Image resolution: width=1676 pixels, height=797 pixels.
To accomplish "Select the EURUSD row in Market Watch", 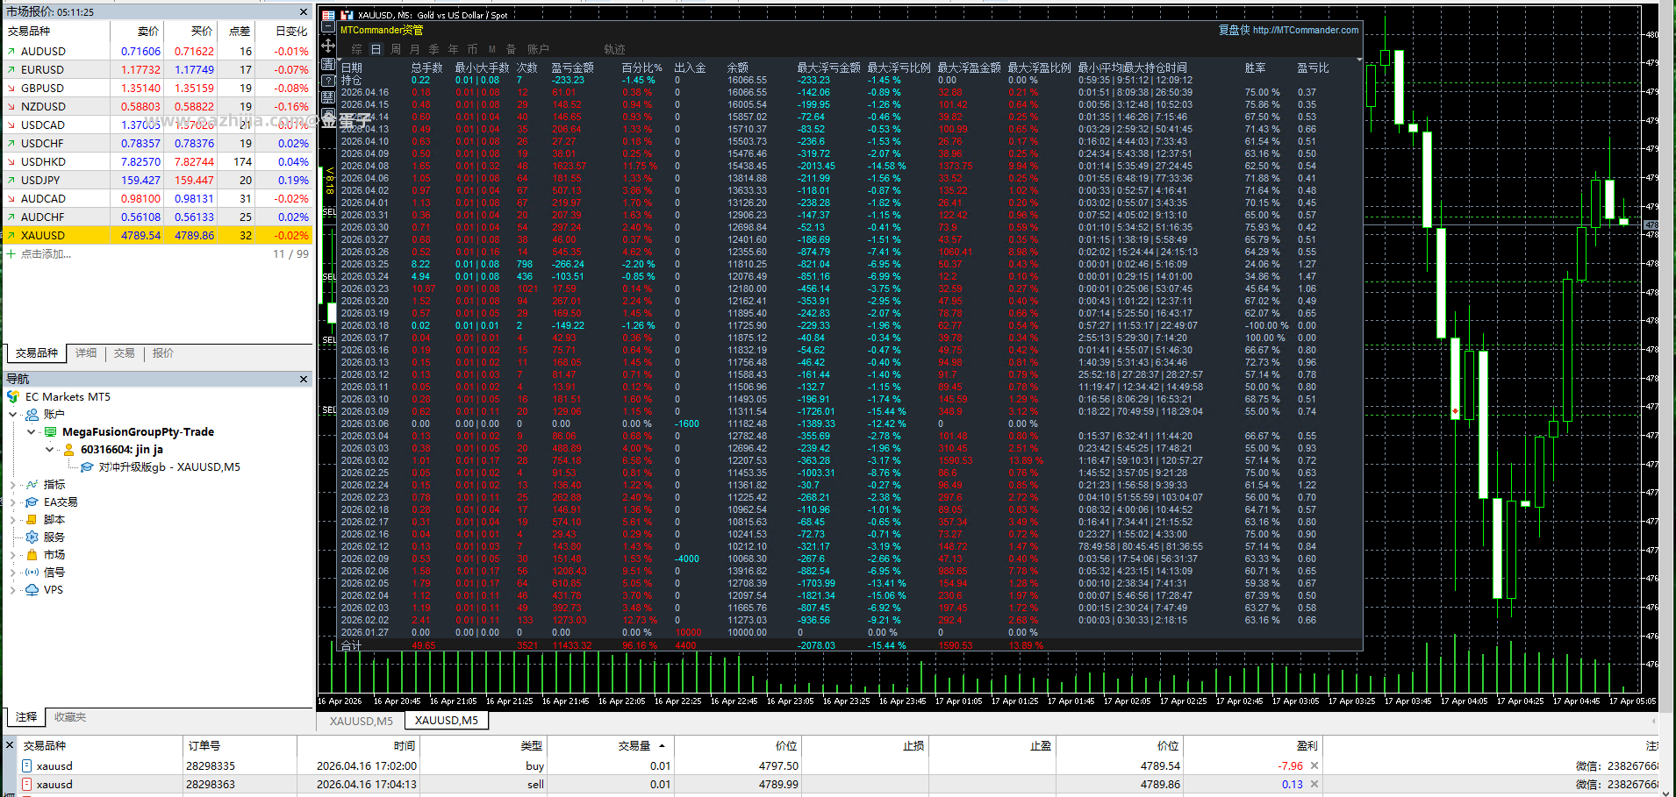I will click(158, 70).
